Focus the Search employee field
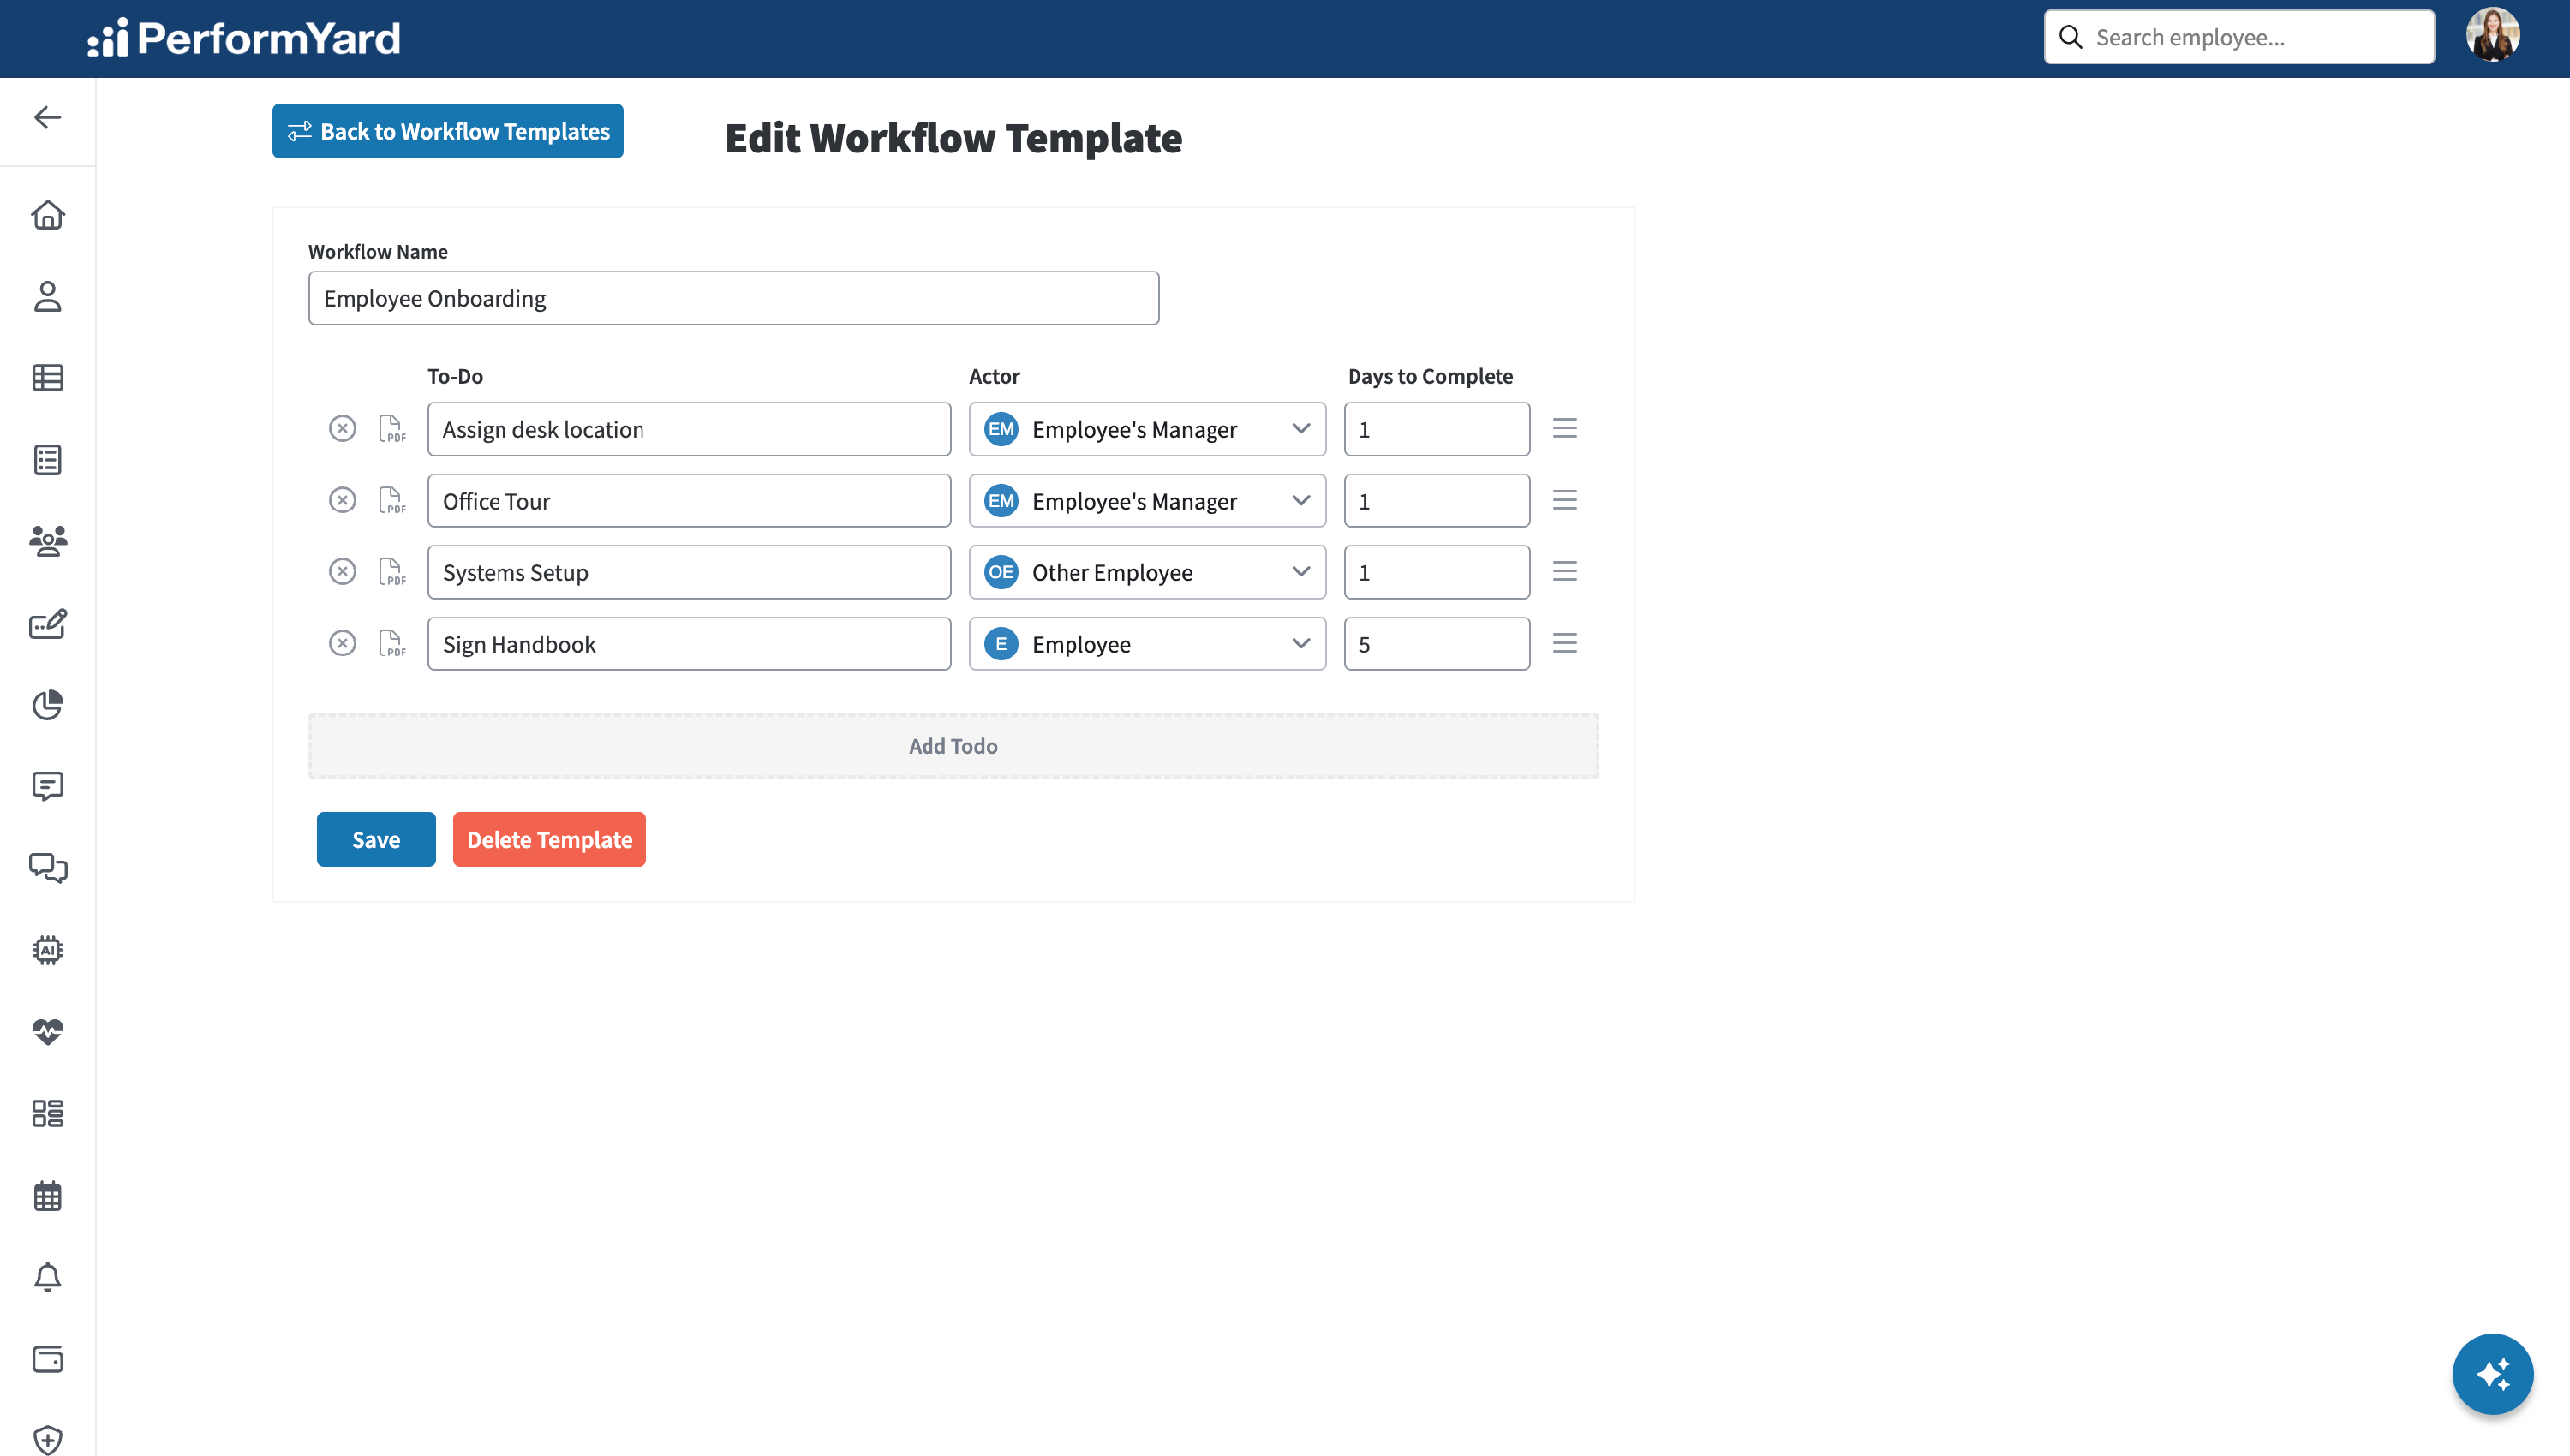This screenshot has height=1456, width=2570. tap(2239, 37)
